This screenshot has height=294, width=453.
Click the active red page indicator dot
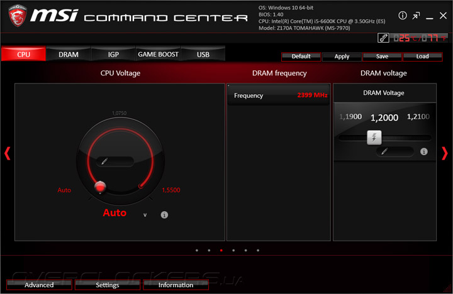point(221,251)
